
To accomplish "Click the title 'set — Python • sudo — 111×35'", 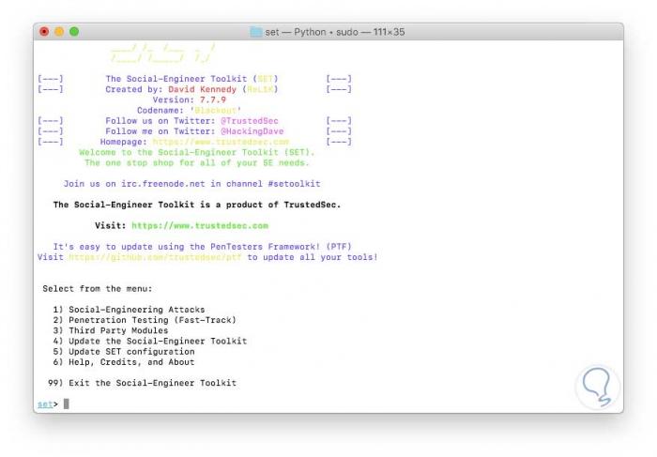I will (x=335, y=32).
